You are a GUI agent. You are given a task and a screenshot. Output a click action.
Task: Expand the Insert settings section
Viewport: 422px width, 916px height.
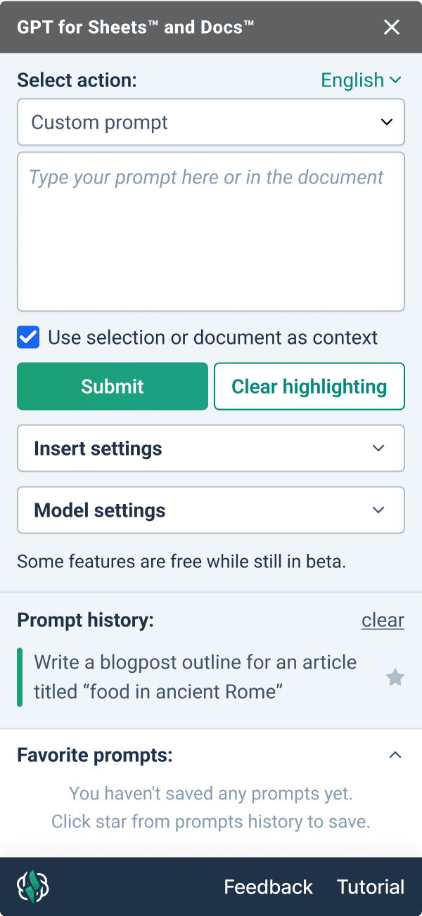pos(211,448)
